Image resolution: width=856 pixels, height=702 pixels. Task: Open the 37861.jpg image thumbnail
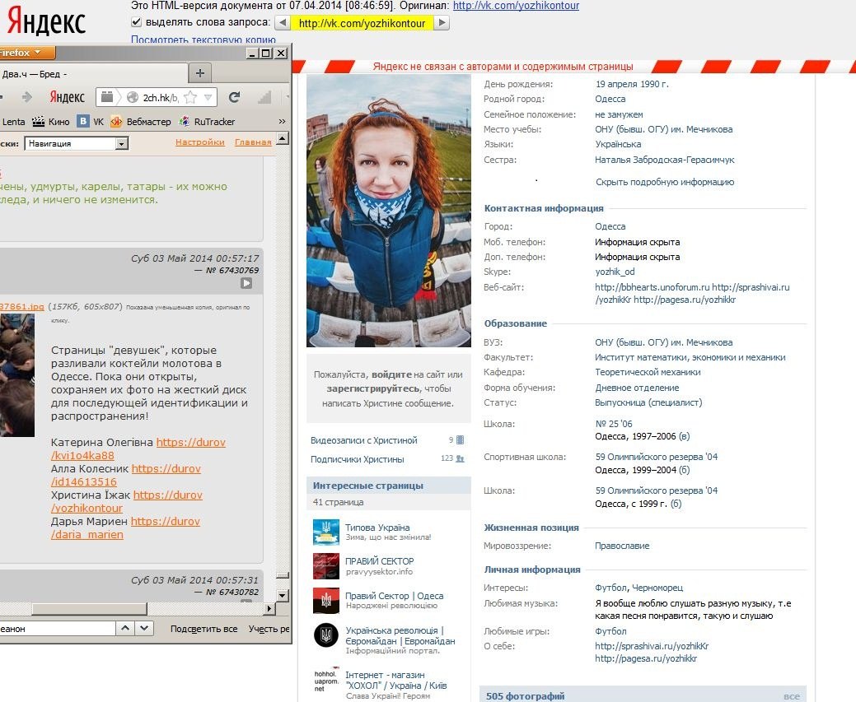coord(17,374)
